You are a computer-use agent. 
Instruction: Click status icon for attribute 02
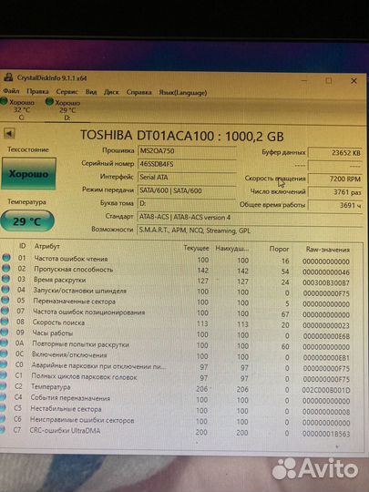5,269
